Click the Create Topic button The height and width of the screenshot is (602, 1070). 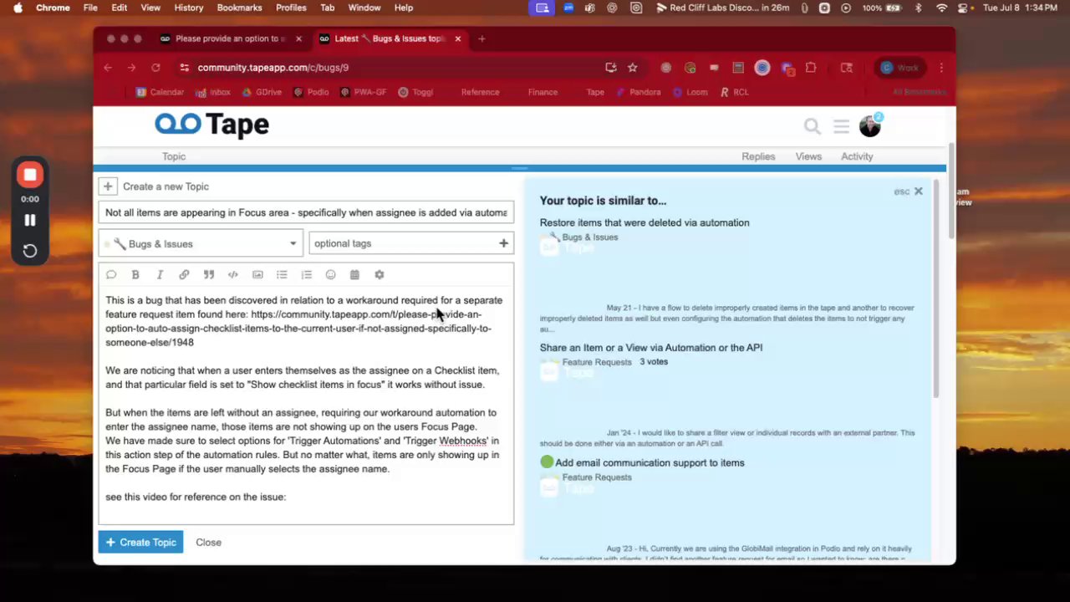coord(140,543)
